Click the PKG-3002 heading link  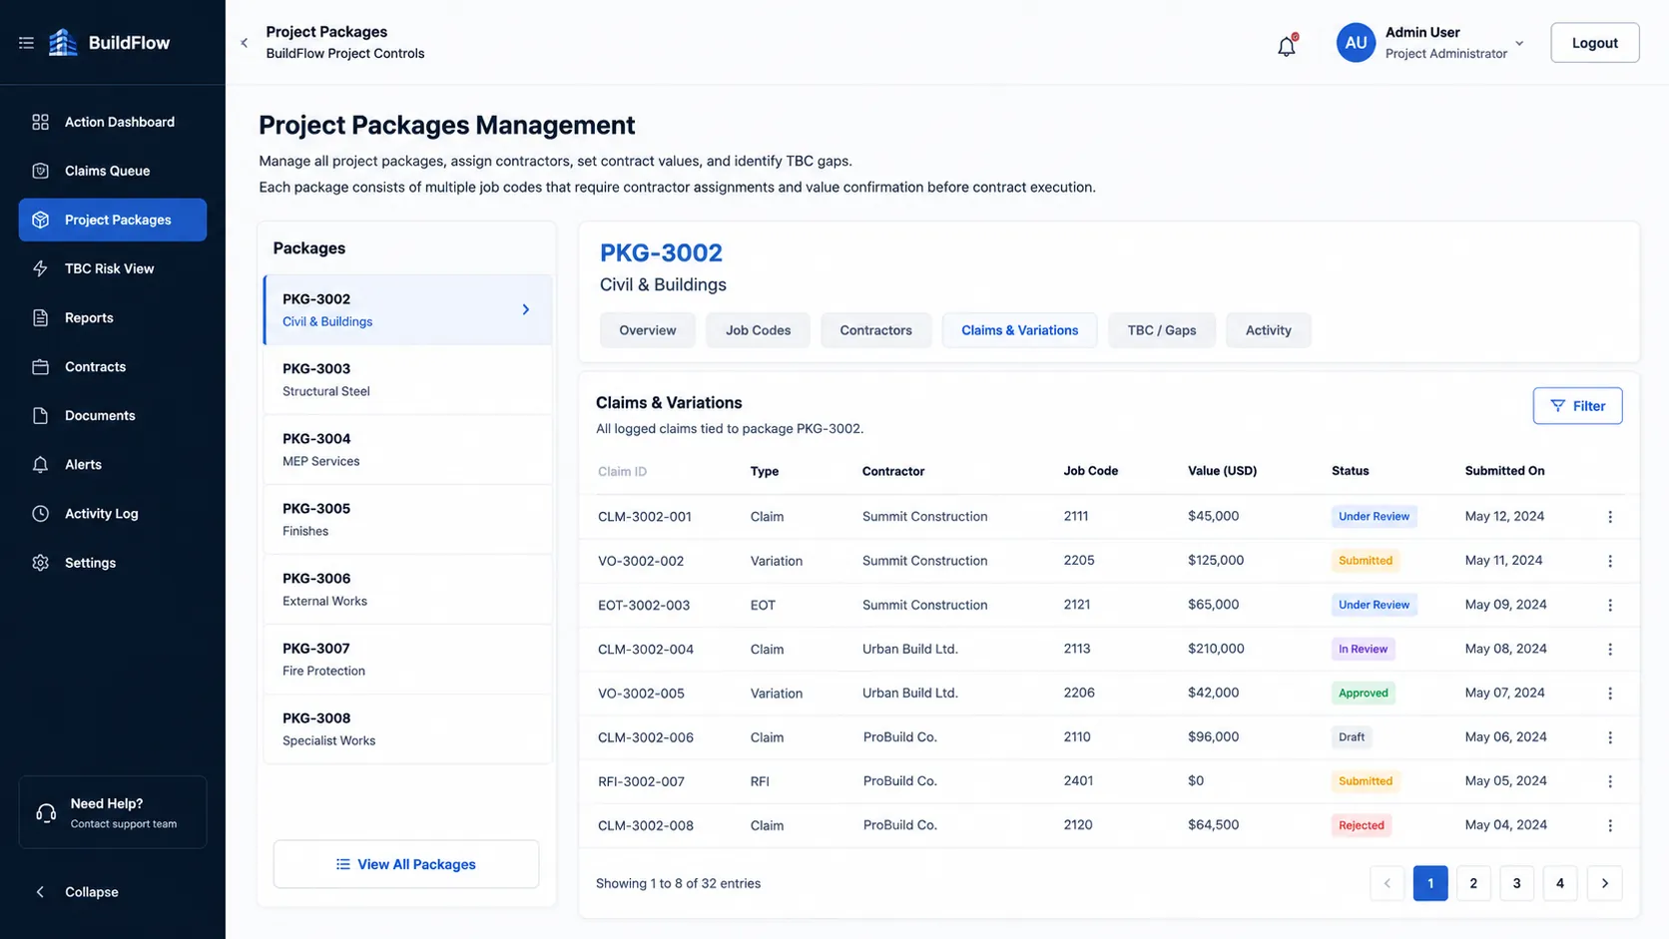[661, 252]
